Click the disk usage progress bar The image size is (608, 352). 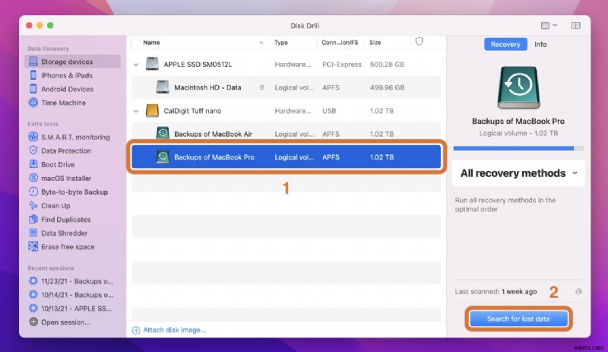pos(518,148)
